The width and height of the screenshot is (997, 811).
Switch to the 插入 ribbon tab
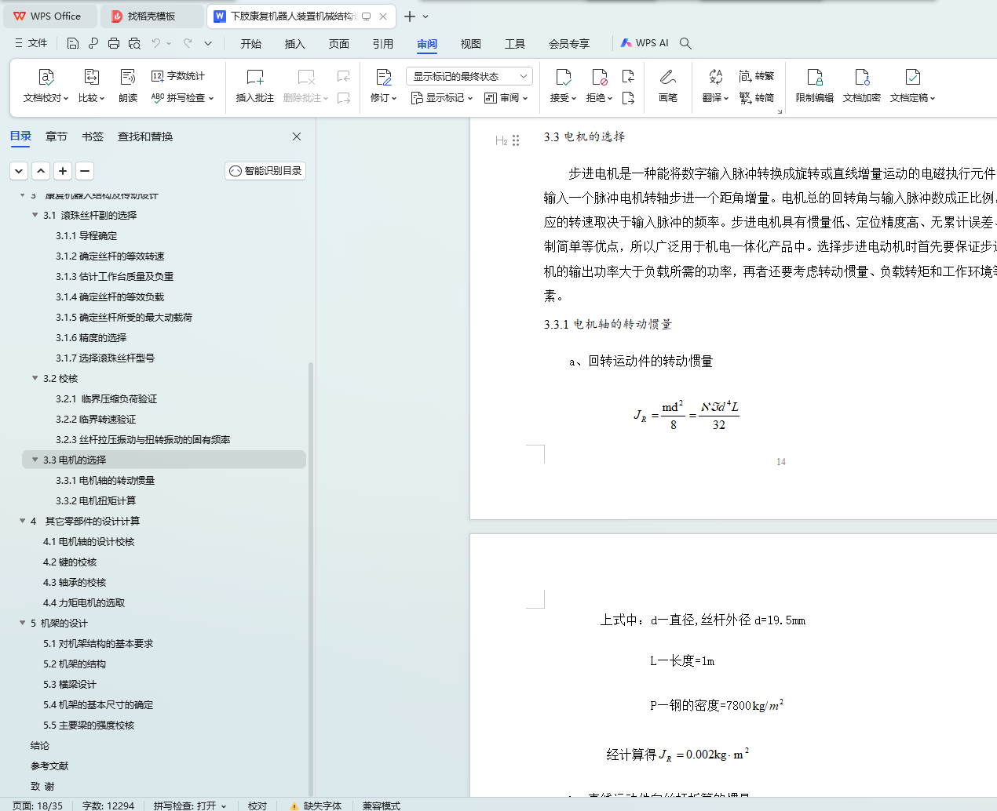pyautogui.click(x=295, y=44)
